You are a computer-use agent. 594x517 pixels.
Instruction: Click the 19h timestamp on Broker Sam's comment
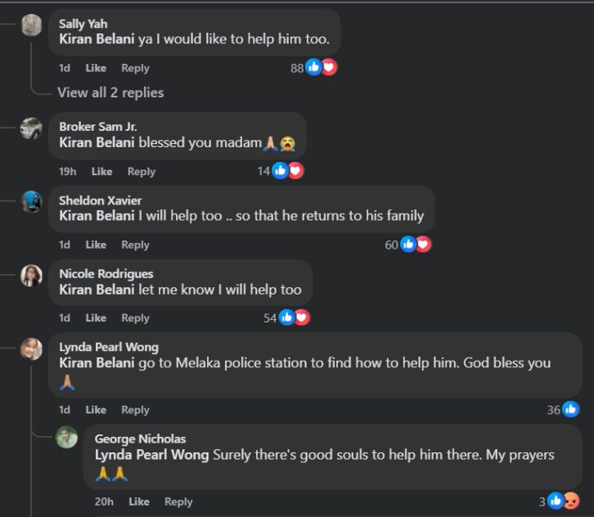click(x=68, y=172)
